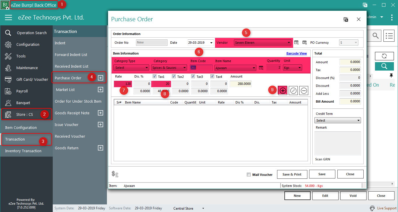Click the Save button in dialog
The image size is (398, 212).
coord(322,174)
